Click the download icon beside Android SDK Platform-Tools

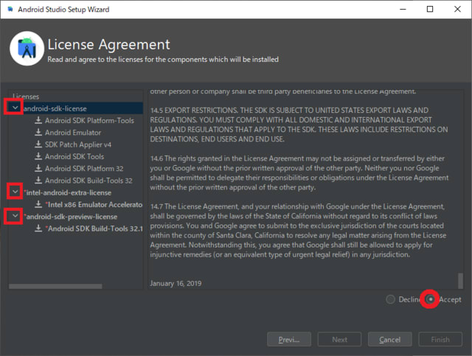coord(37,120)
